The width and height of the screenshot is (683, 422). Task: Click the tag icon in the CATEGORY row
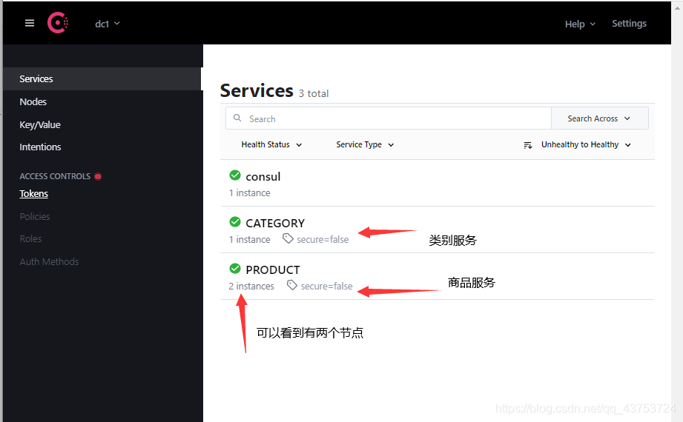coord(288,238)
